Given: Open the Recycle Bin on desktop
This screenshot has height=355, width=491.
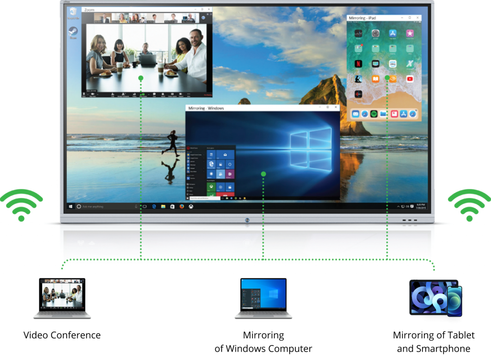Looking at the screenshot, I should (73, 12).
